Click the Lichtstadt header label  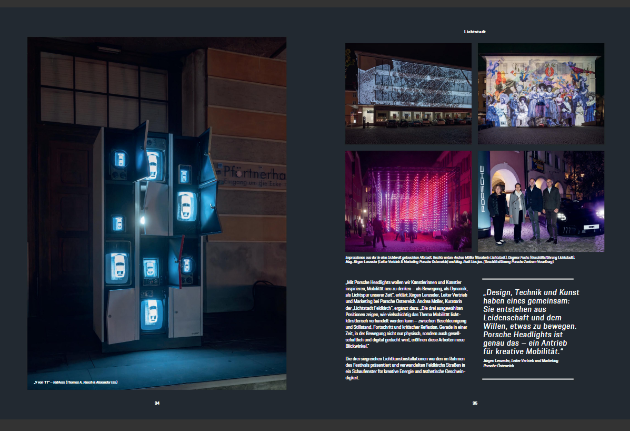pyautogui.click(x=475, y=32)
